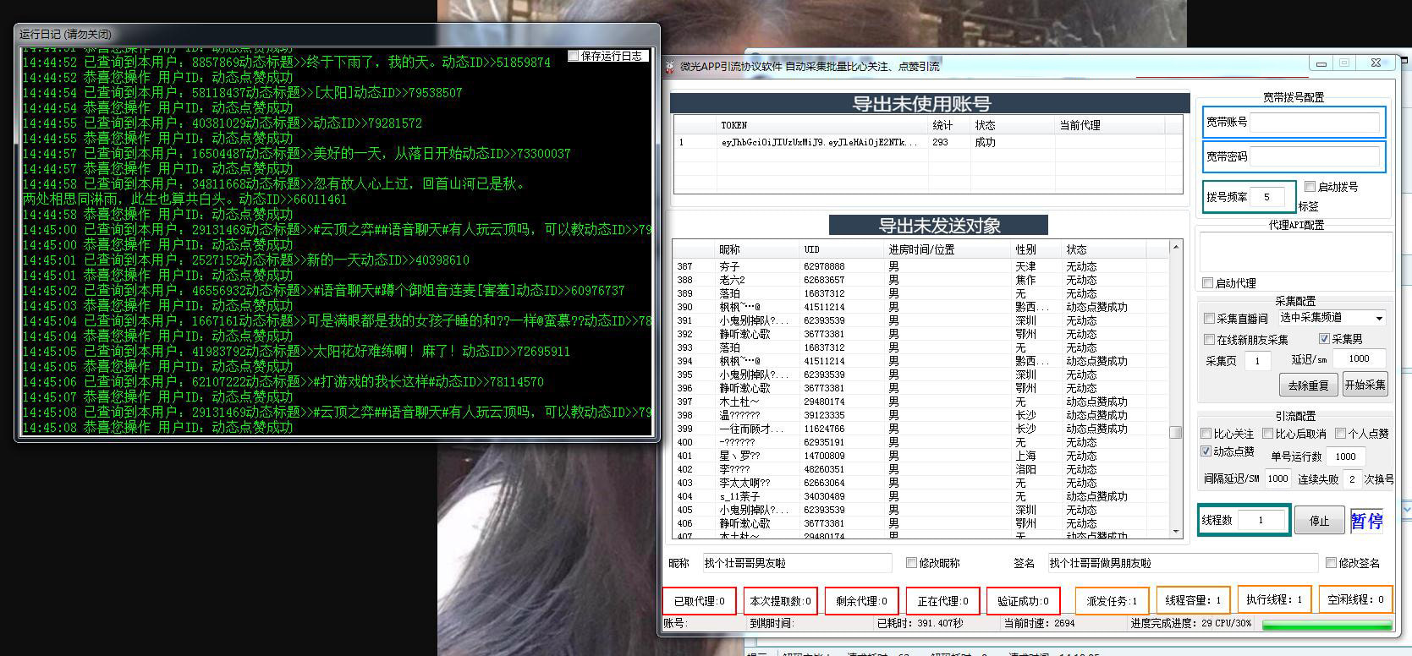
Task: Click the 开始采集 button
Action: pos(1365,385)
